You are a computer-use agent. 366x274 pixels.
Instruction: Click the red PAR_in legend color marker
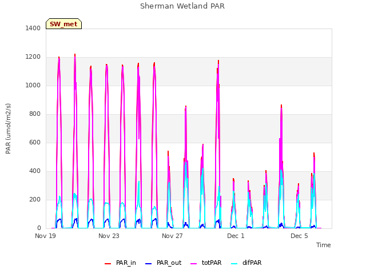[x=108, y=264]
